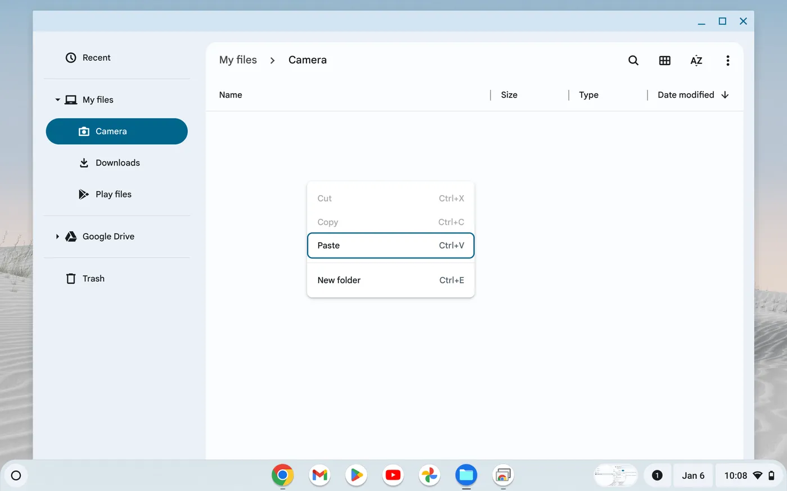Viewport: 787px width, 491px height.
Task: Open Play files folder
Action: click(117, 194)
